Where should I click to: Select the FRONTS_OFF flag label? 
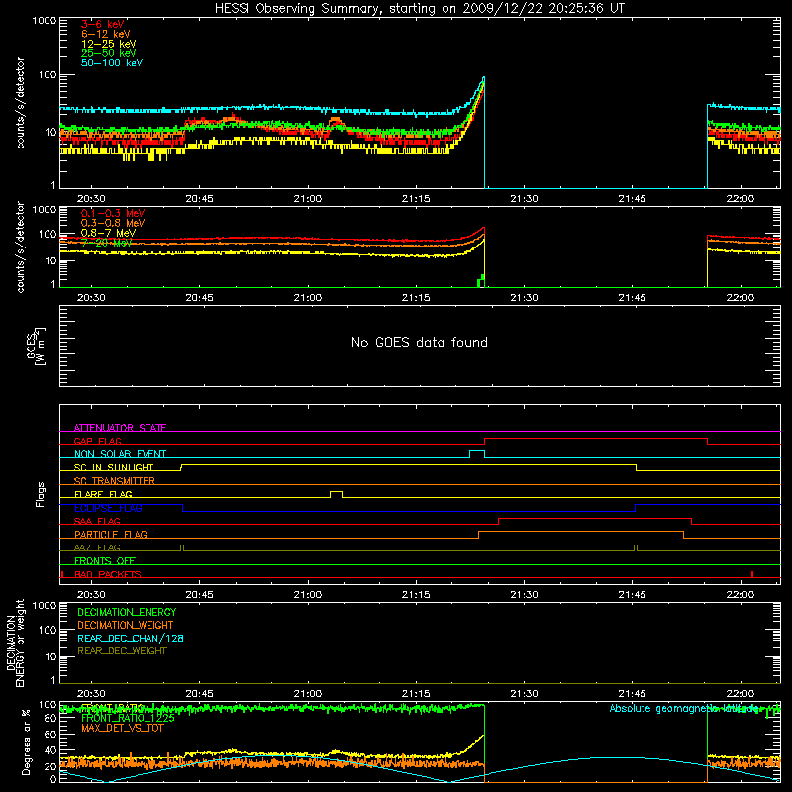(105, 560)
